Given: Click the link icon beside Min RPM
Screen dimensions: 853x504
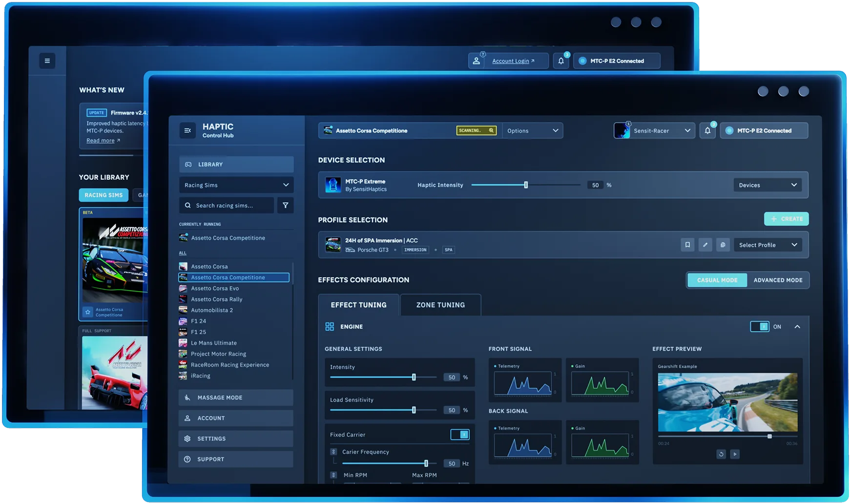Looking at the screenshot, I should pos(333,475).
